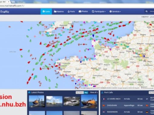Select the LE HAVRE ANCH port call
The image size is (154, 115).
pos(114,99)
